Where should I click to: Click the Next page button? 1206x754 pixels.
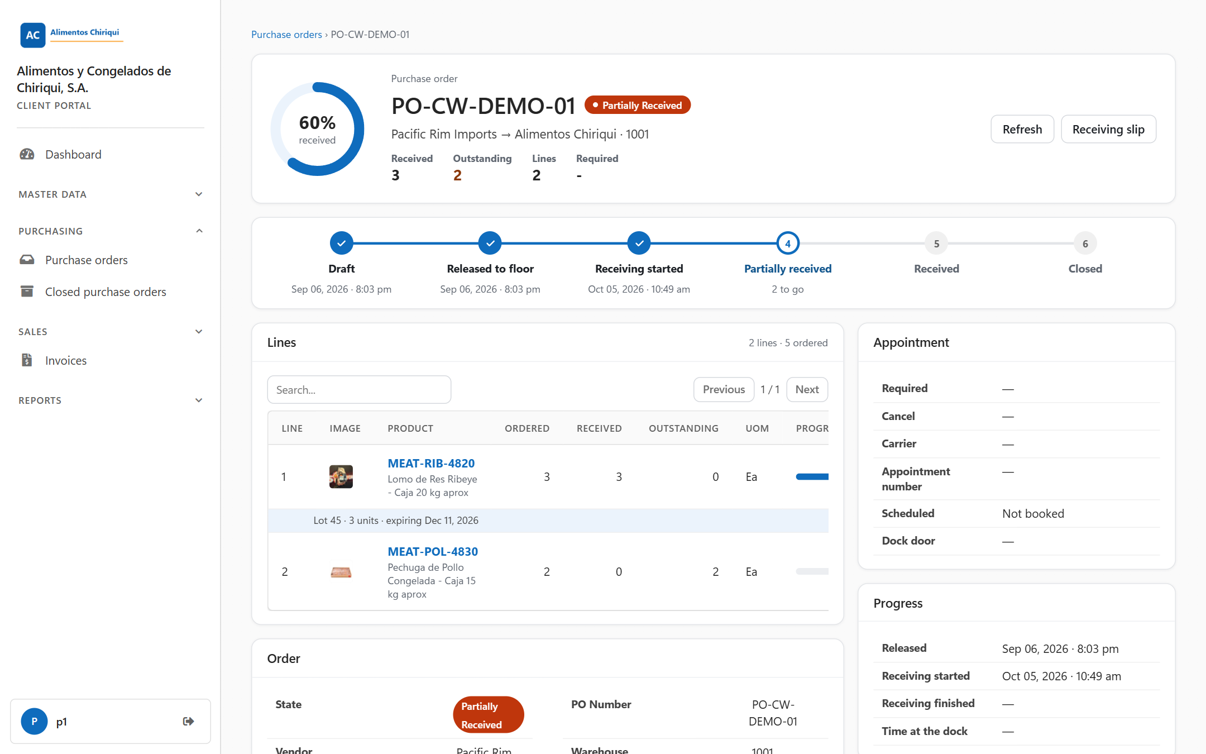point(807,389)
